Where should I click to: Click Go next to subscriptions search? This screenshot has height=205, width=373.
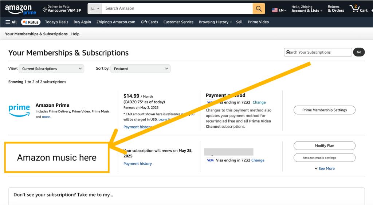[x=359, y=52]
